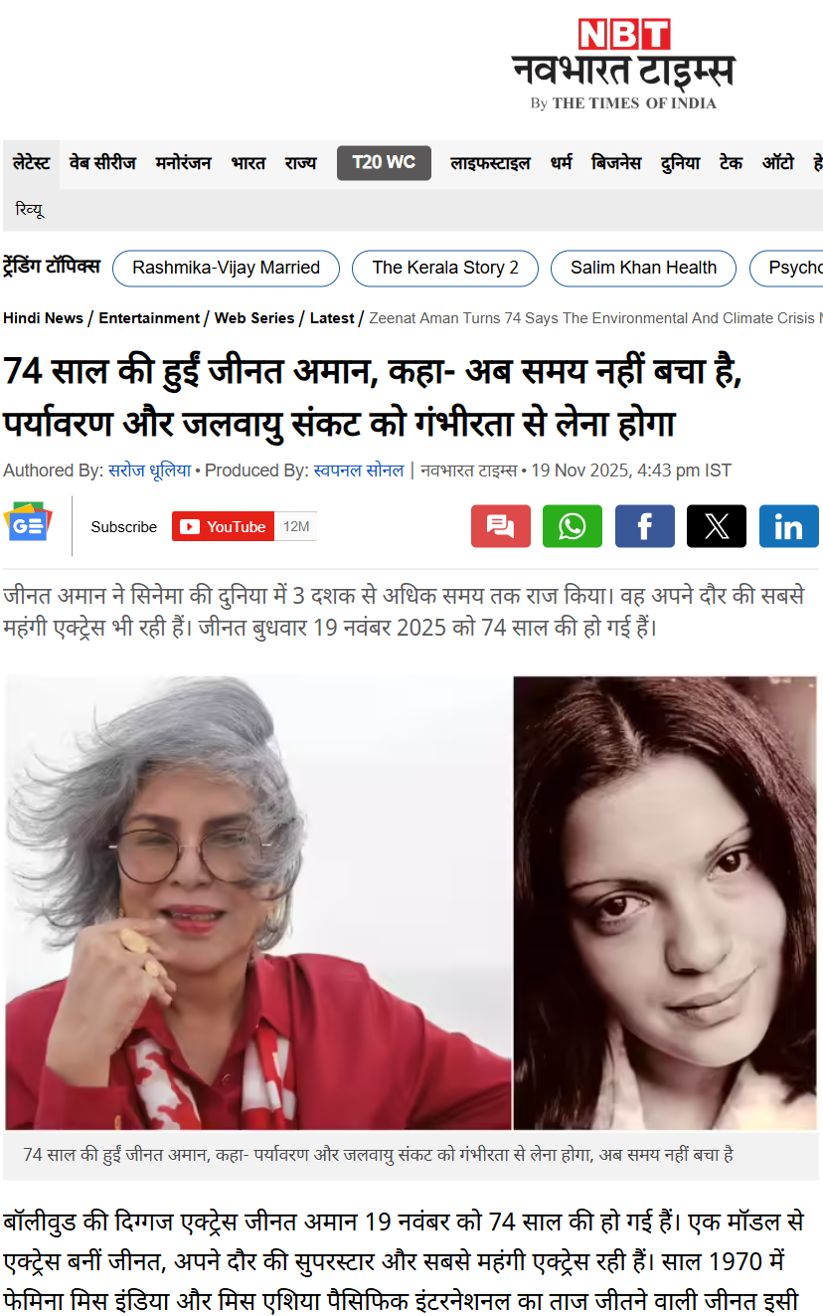823x1316 pixels.
Task: Share the article via WhatsApp
Action: pos(572,526)
